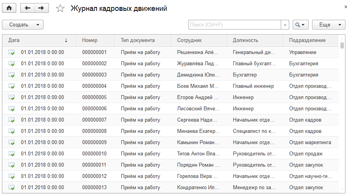The image size is (347, 195).
Task: Select row of Журавлёва Лид employee
Action: click(171, 64)
